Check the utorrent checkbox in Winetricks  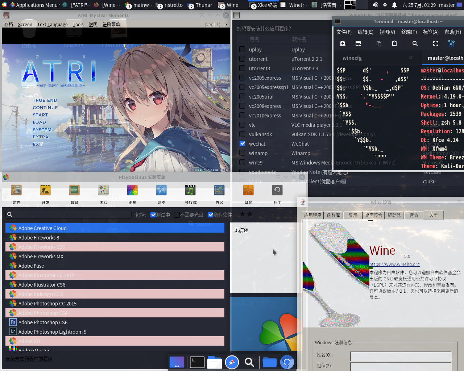pos(242,59)
